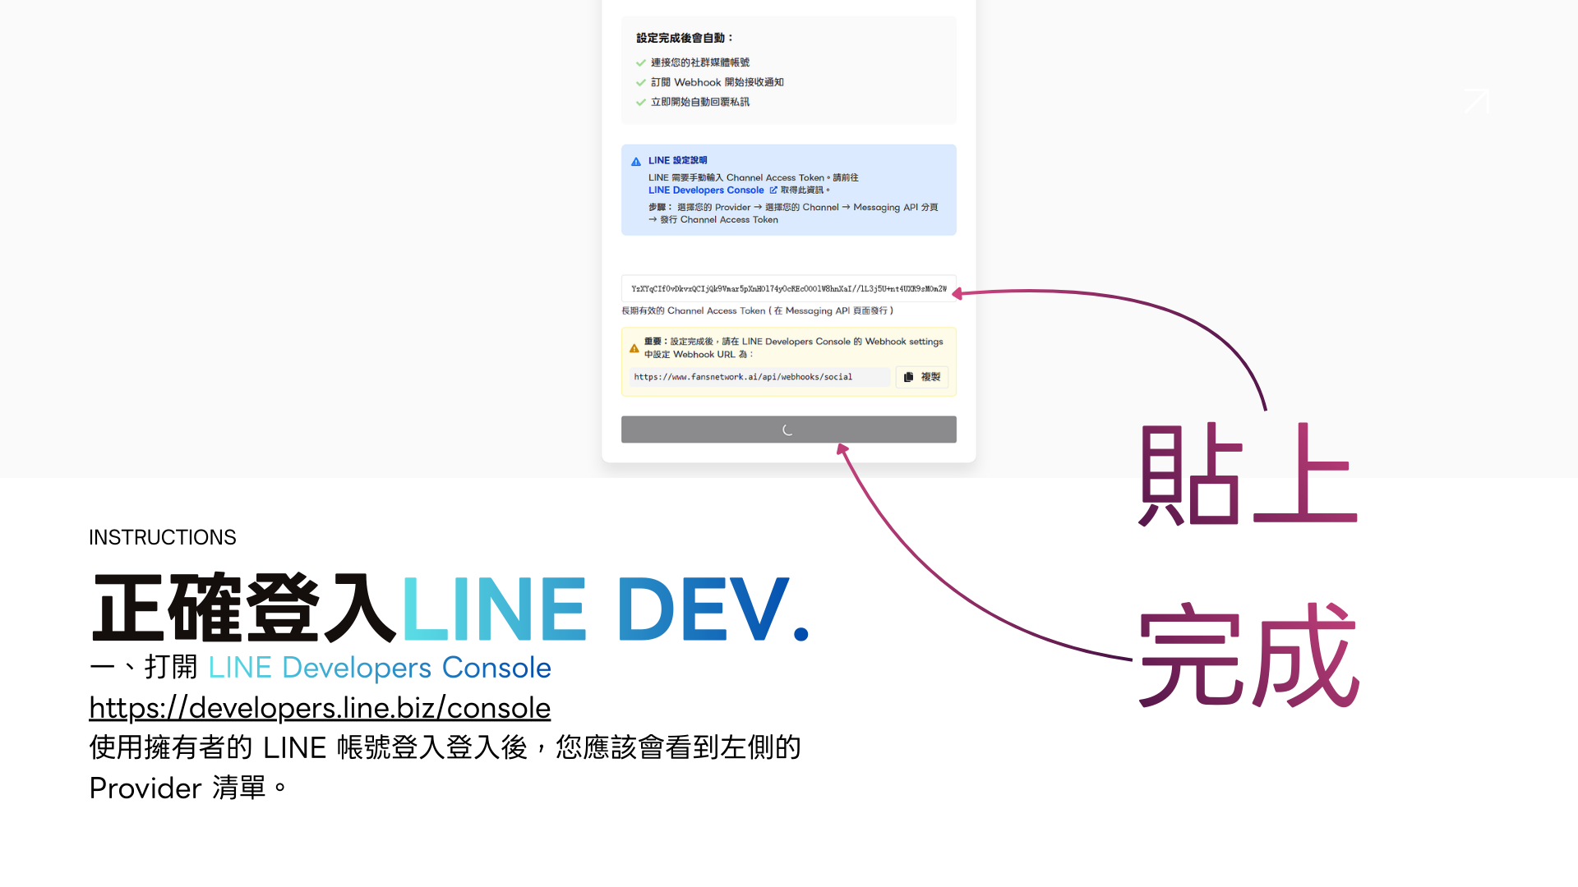Click the faint diagonal arrow at the top right
Image resolution: width=1578 pixels, height=887 pixels.
[x=1477, y=100]
